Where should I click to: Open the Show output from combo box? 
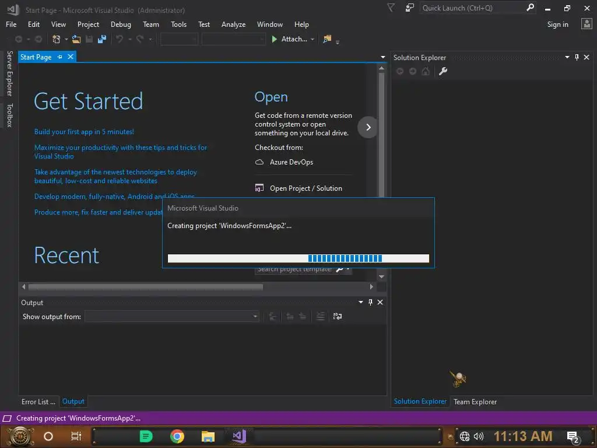coord(172,316)
